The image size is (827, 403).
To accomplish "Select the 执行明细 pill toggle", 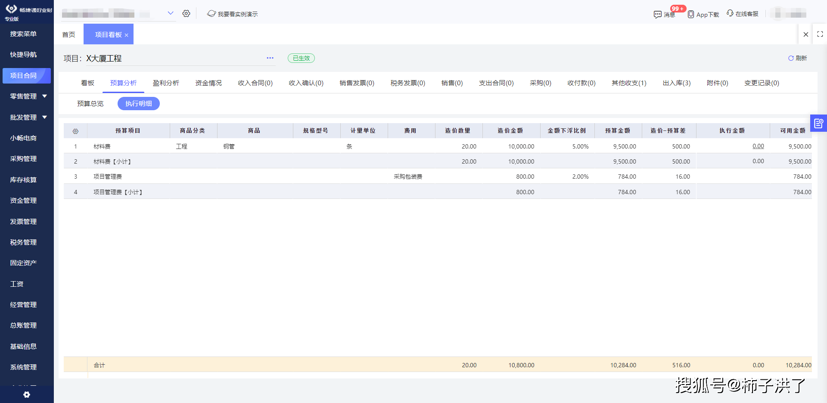I will pyautogui.click(x=138, y=104).
